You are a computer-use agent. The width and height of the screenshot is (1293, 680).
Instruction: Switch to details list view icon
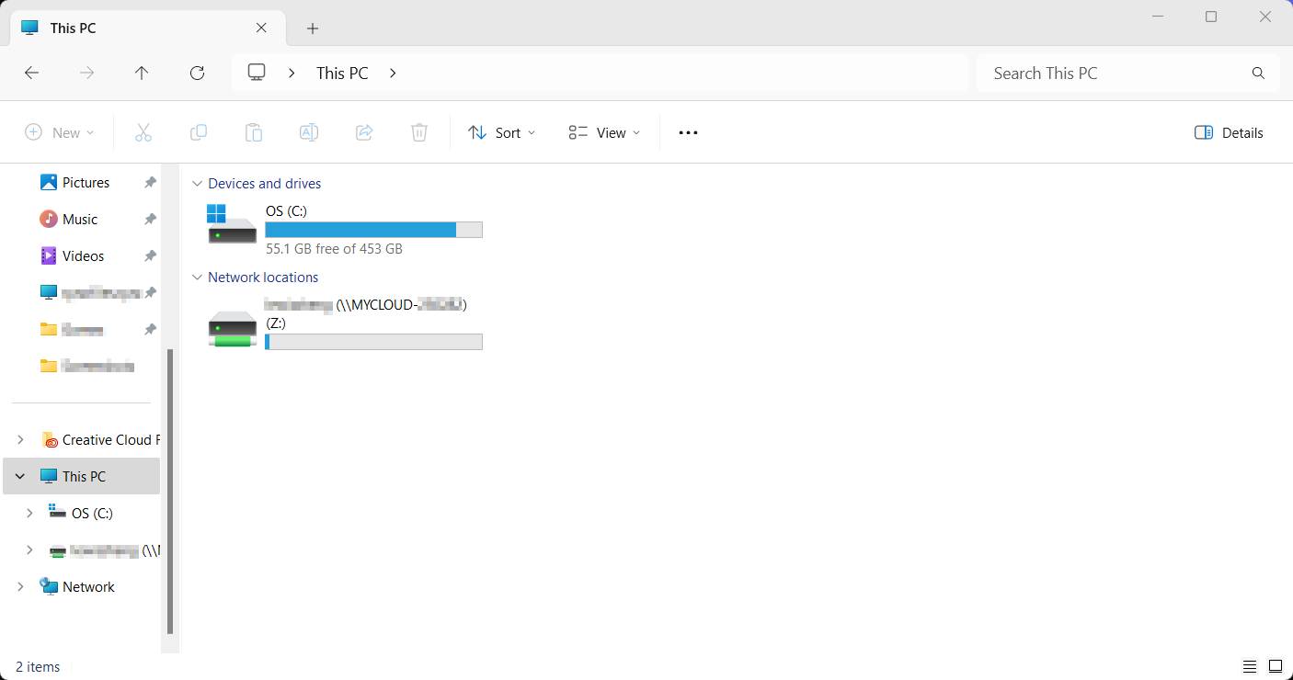[x=1250, y=666]
